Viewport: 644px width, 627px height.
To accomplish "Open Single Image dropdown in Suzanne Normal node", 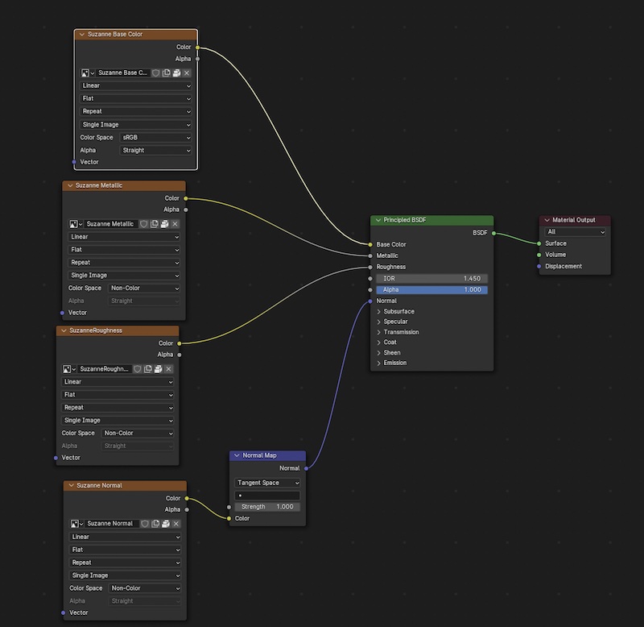I will pos(126,575).
